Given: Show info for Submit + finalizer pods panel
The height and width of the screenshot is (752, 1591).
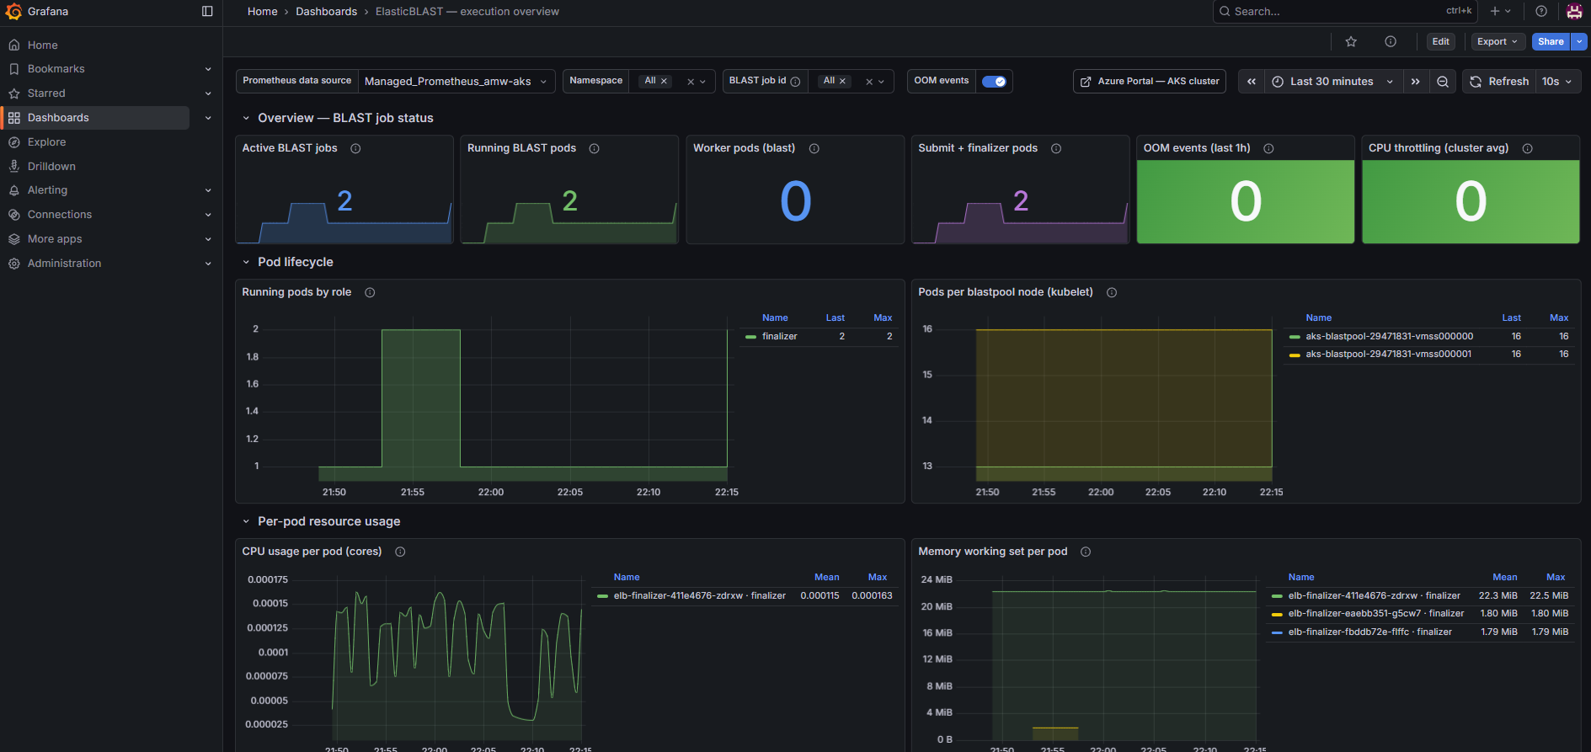Looking at the screenshot, I should 1056,148.
